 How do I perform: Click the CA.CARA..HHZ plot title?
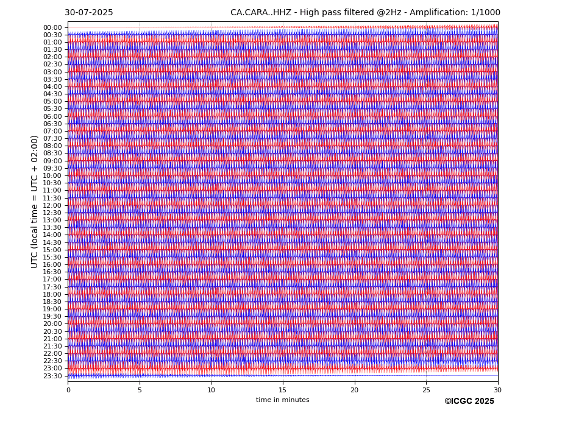365,13
